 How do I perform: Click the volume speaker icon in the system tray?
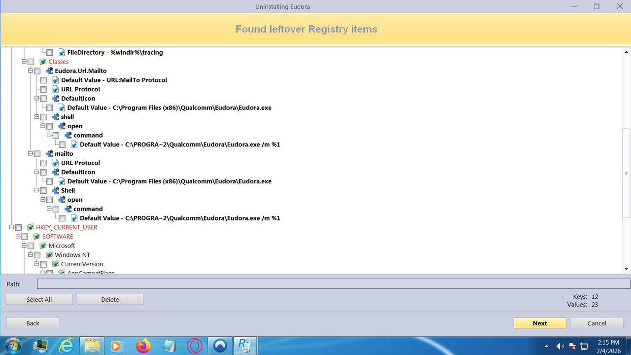point(560,346)
